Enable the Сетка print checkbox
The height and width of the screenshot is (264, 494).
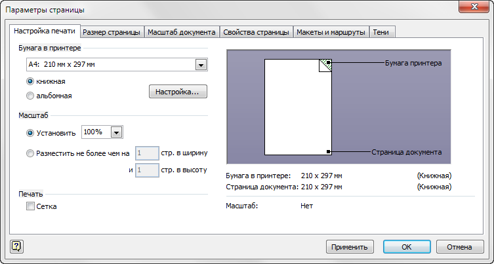(30, 206)
